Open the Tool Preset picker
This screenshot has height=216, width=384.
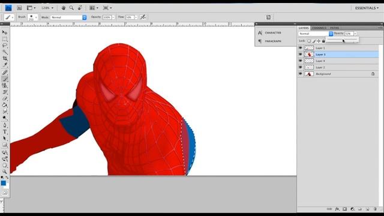(x=9, y=17)
